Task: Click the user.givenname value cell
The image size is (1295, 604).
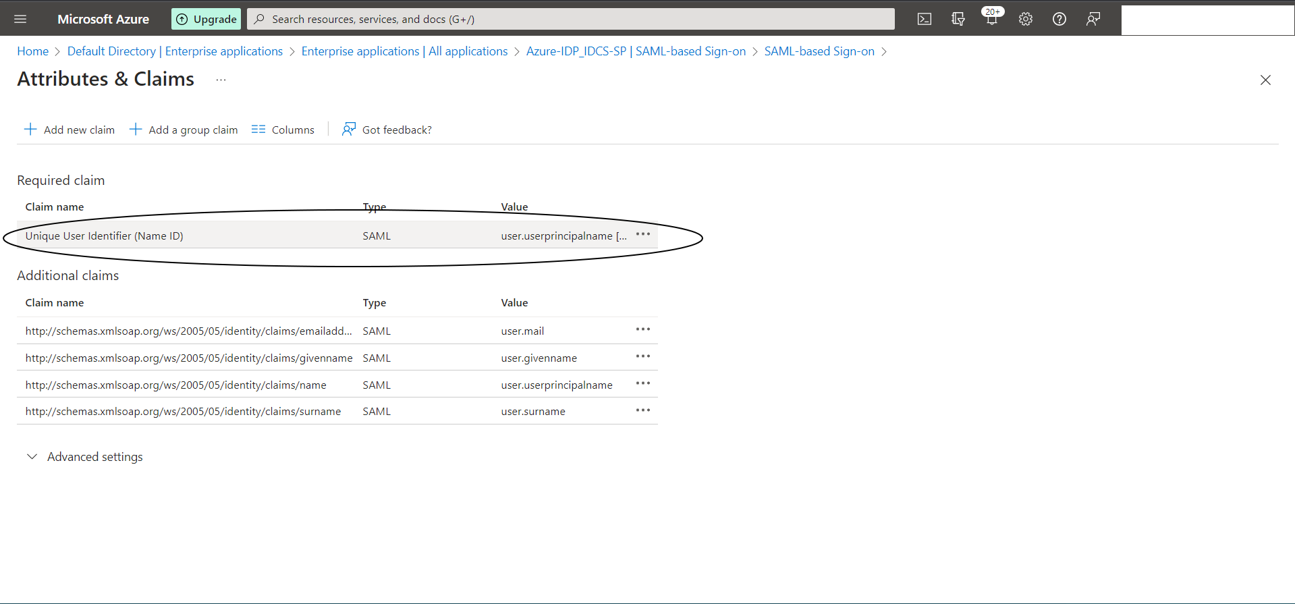Action: [x=539, y=358]
